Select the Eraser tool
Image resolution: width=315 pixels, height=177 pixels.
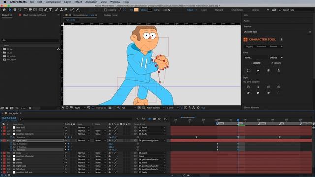click(x=66, y=10)
